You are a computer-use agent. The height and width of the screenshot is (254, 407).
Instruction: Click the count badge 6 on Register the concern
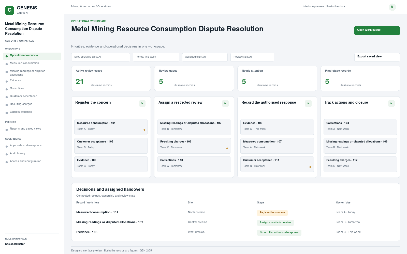(x=142, y=103)
